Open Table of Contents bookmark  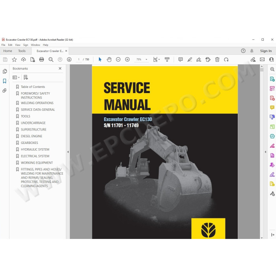click(x=33, y=87)
